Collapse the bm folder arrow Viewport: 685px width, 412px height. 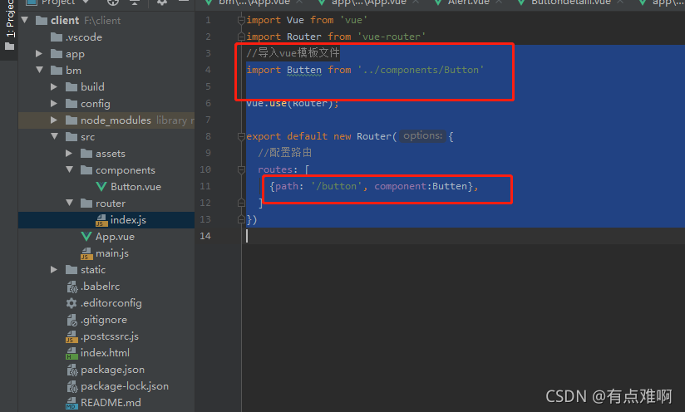40,70
